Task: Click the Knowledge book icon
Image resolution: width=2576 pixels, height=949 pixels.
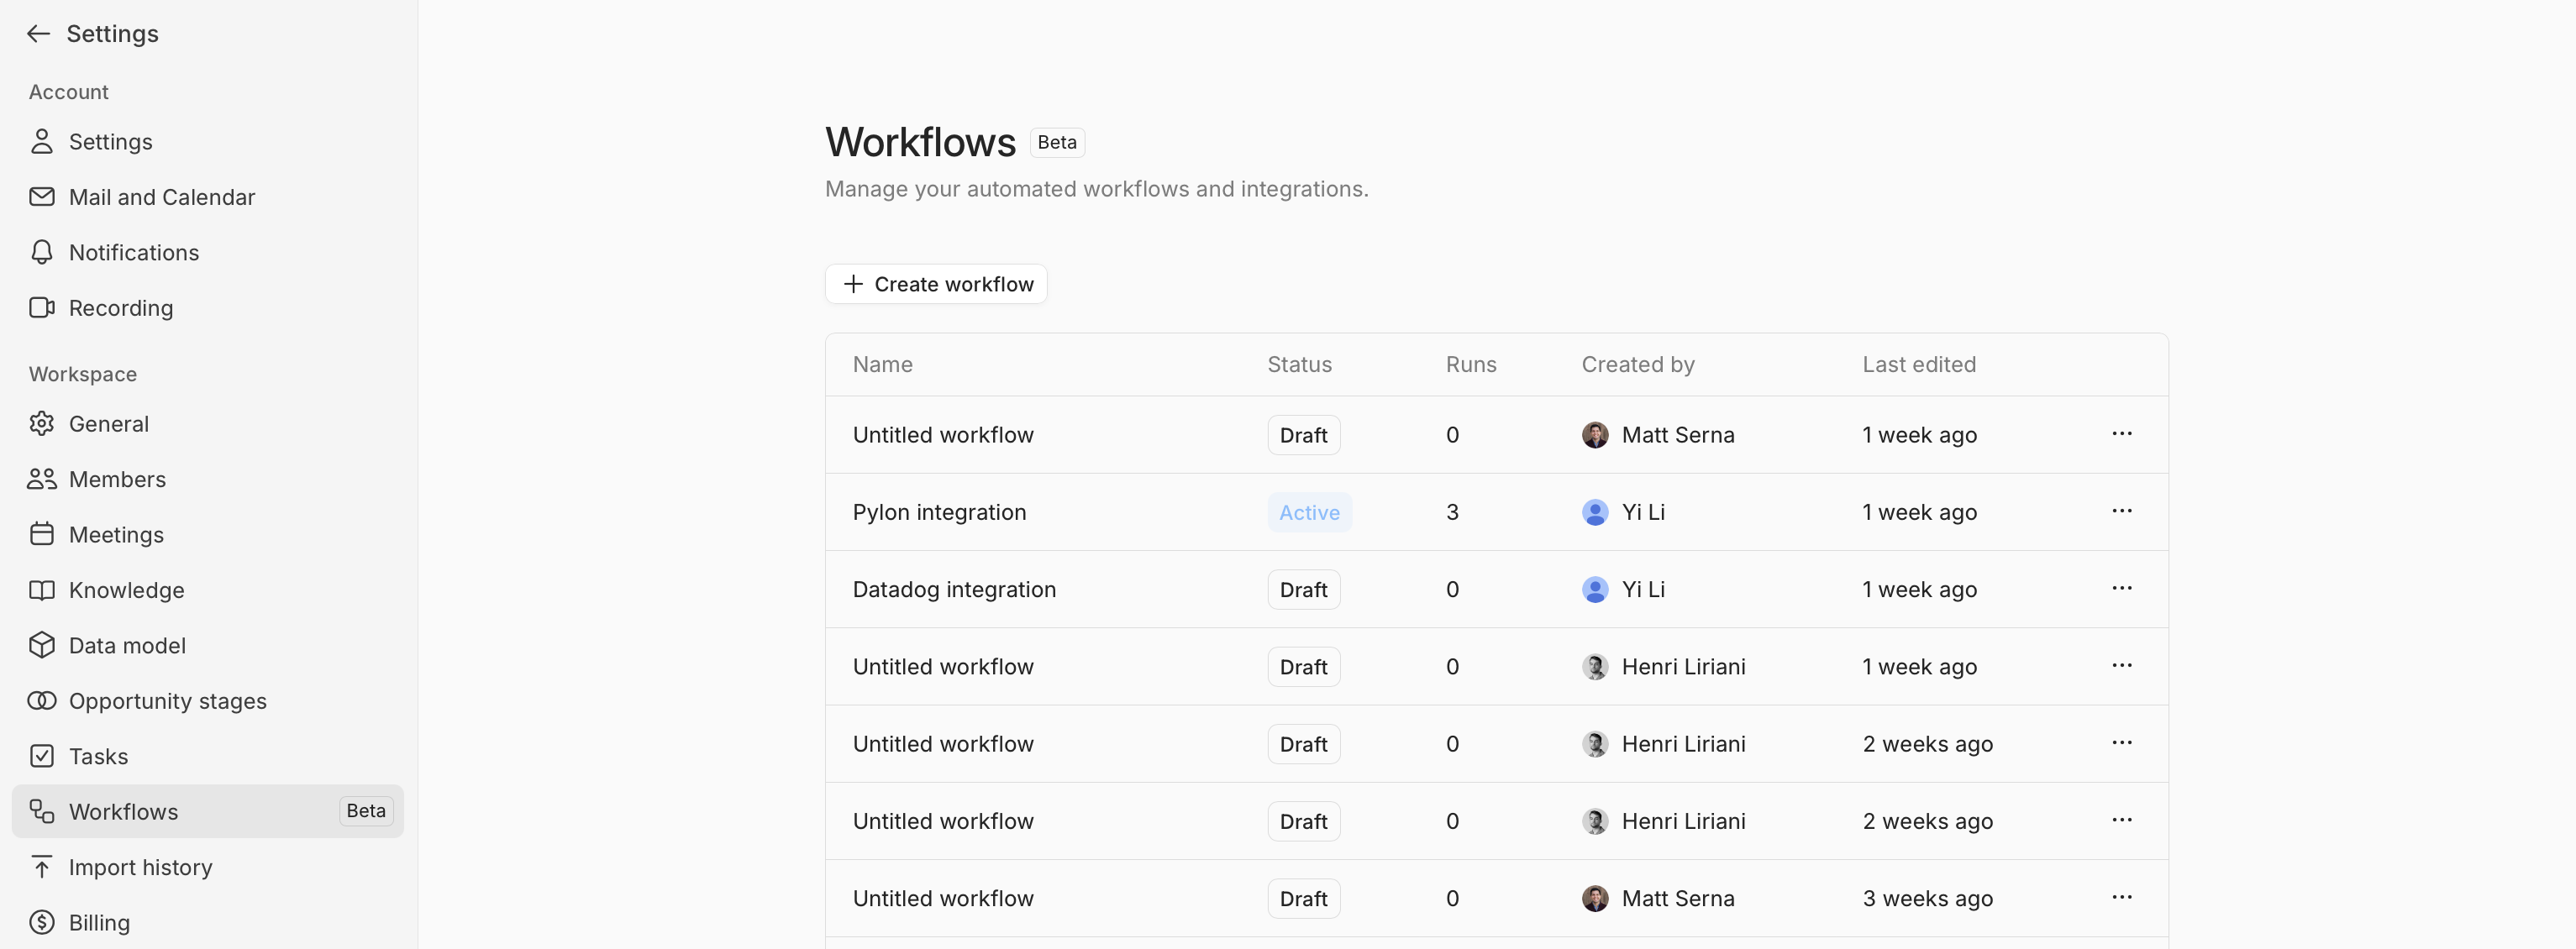Action: [41, 590]
